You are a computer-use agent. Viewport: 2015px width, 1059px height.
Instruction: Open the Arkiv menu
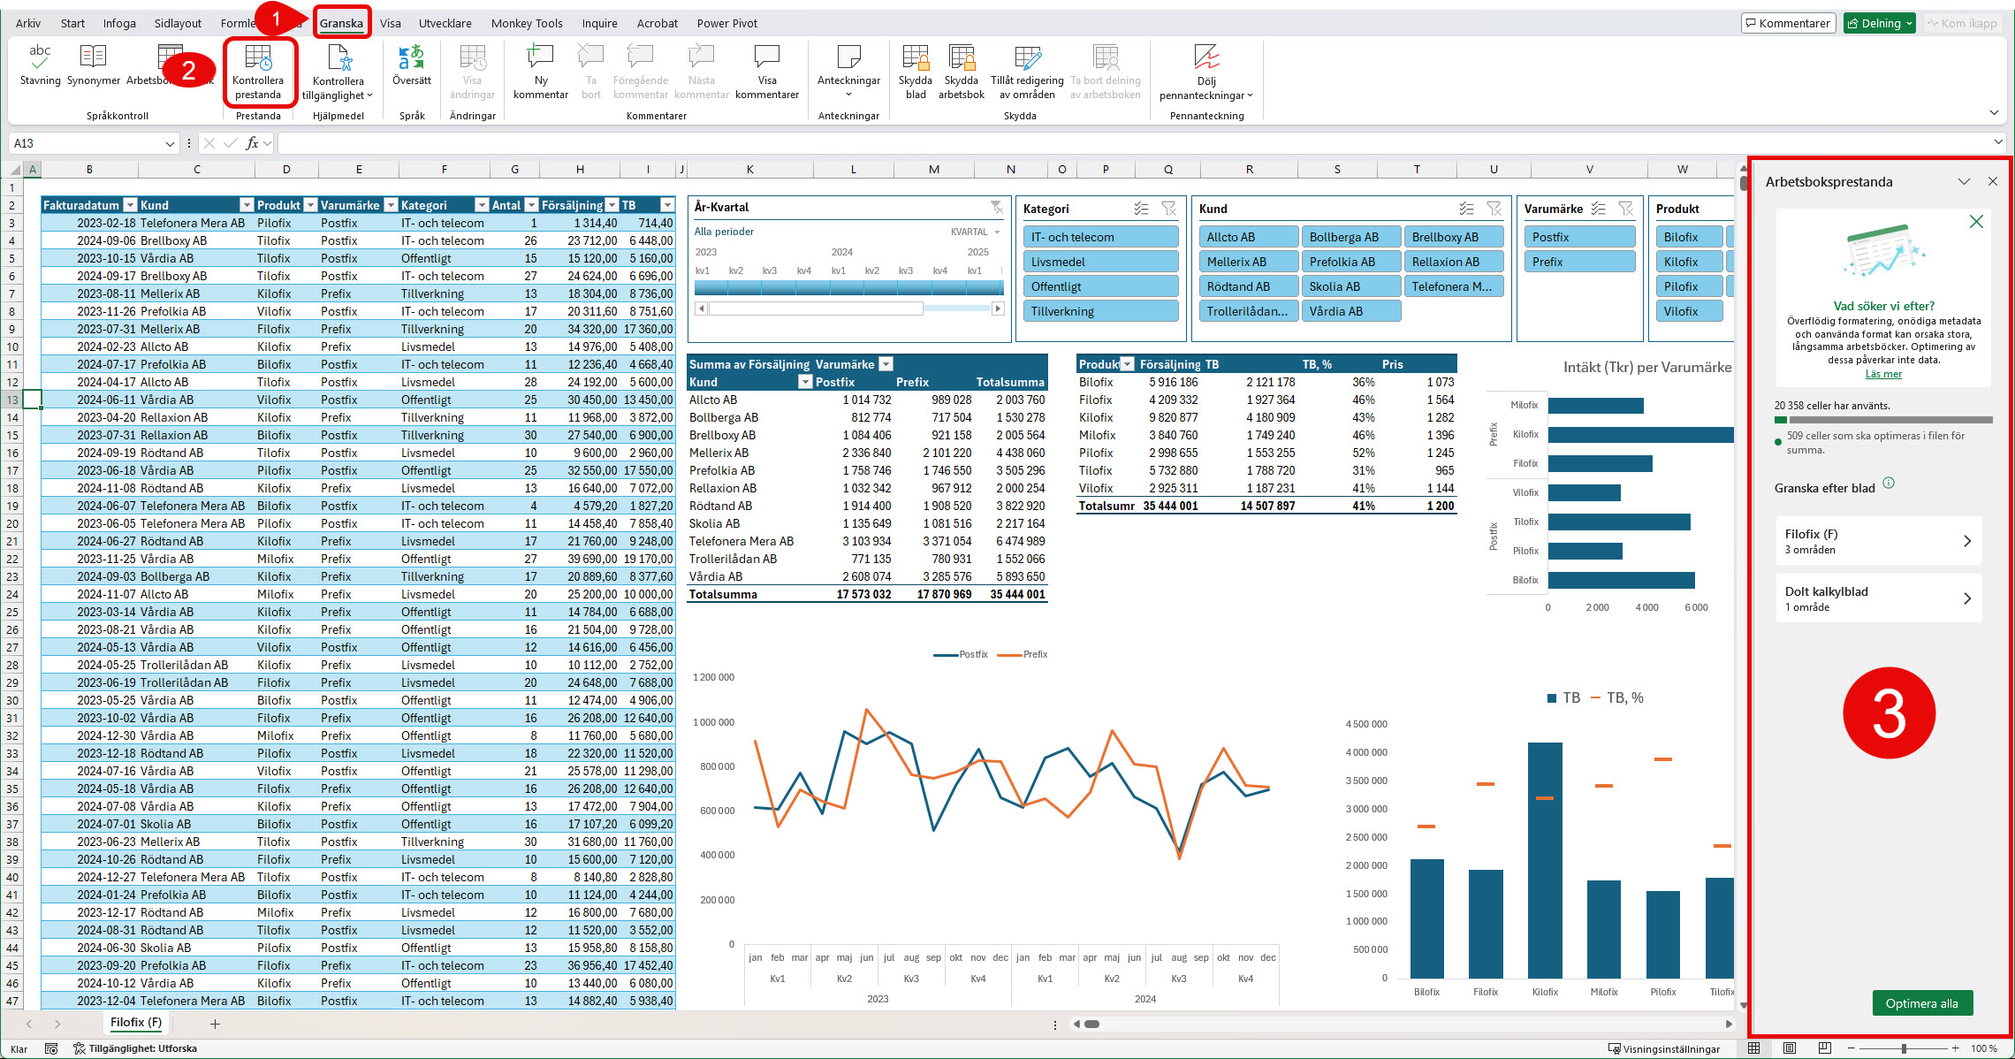(27, 23)
